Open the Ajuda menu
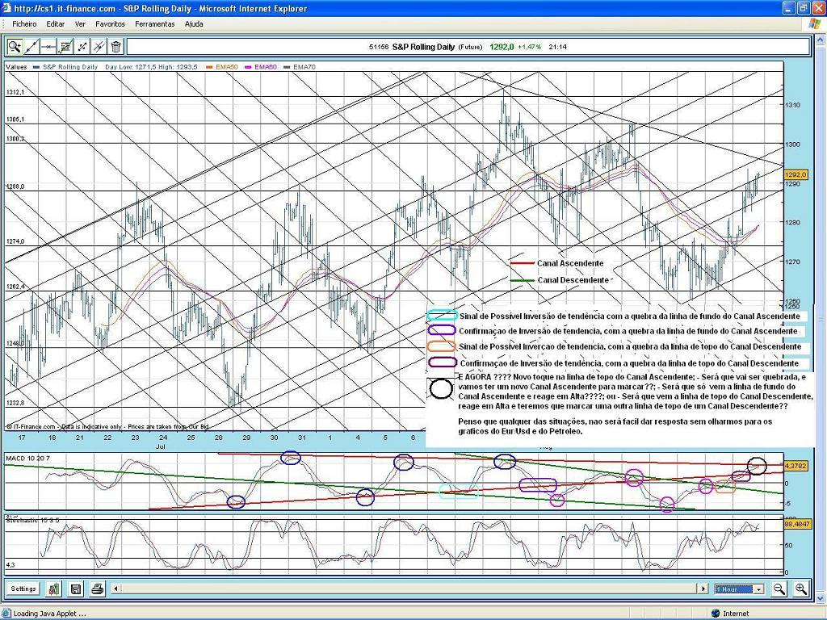The image size is (827, 620). [x=194, y=23]
